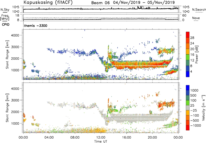This screenshot has width=206, height=143.
Task: Click the 12:00 time axis label
Action: point(101,138)
